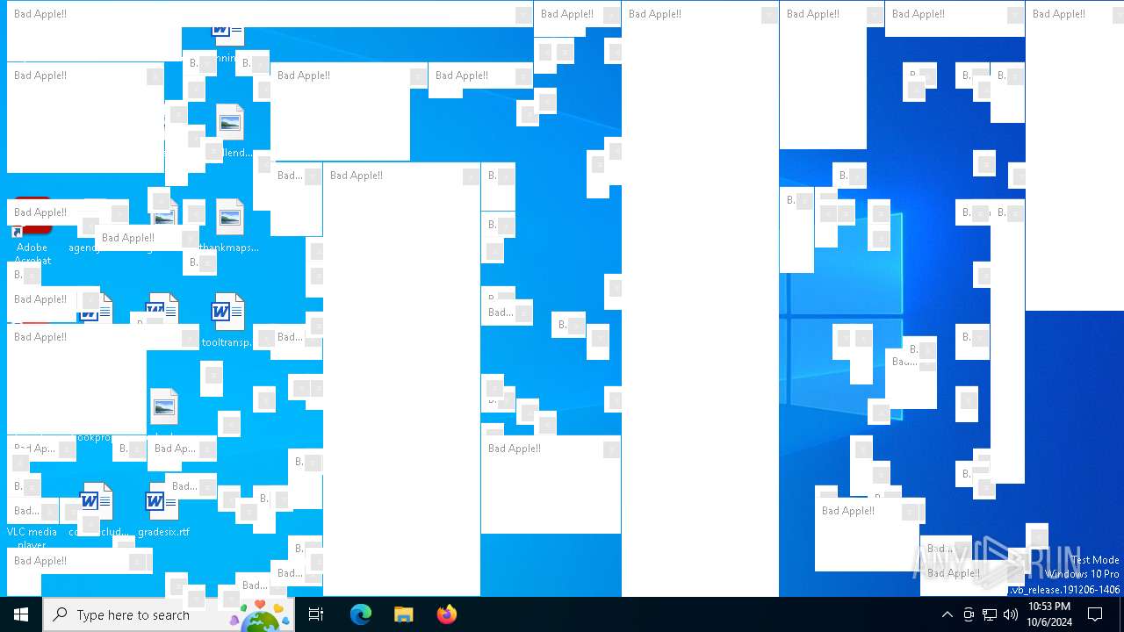The width and height of the screenshot is (1124, 632).
Task: Open File Explorer from the taskbar
Action: point(404,614)
